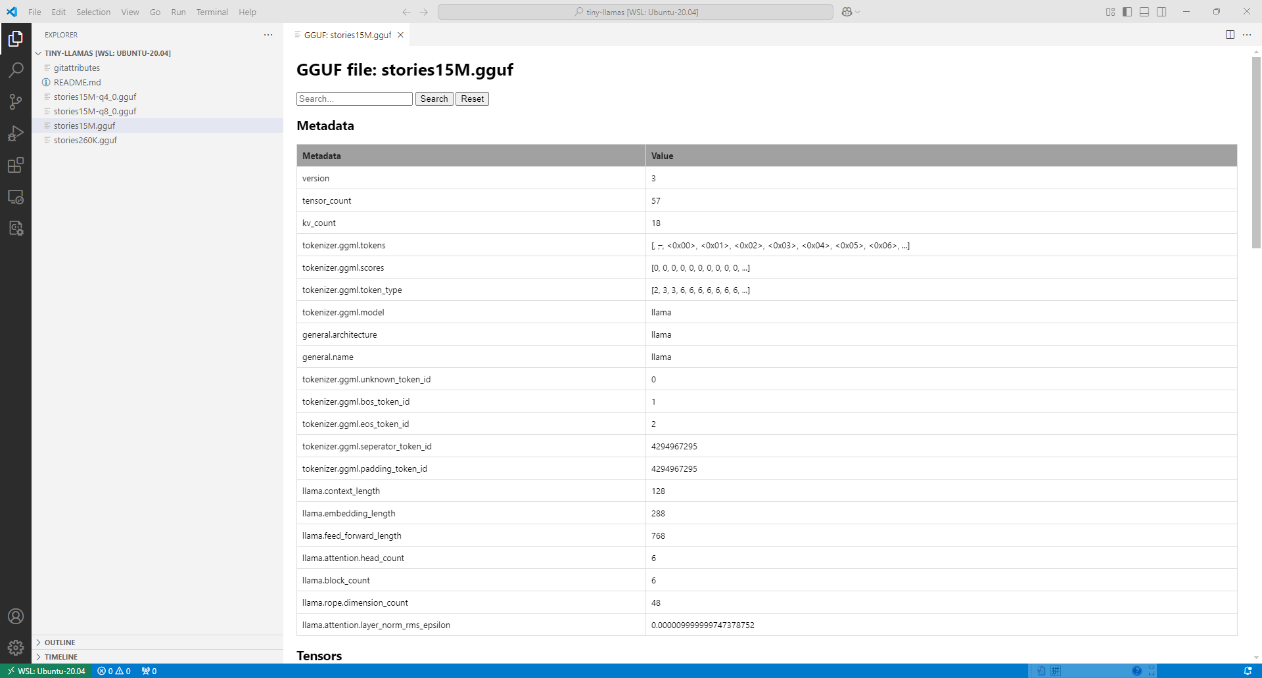
Task: Click the blue help icon in status bar
Action: [x=1136, y=671]
